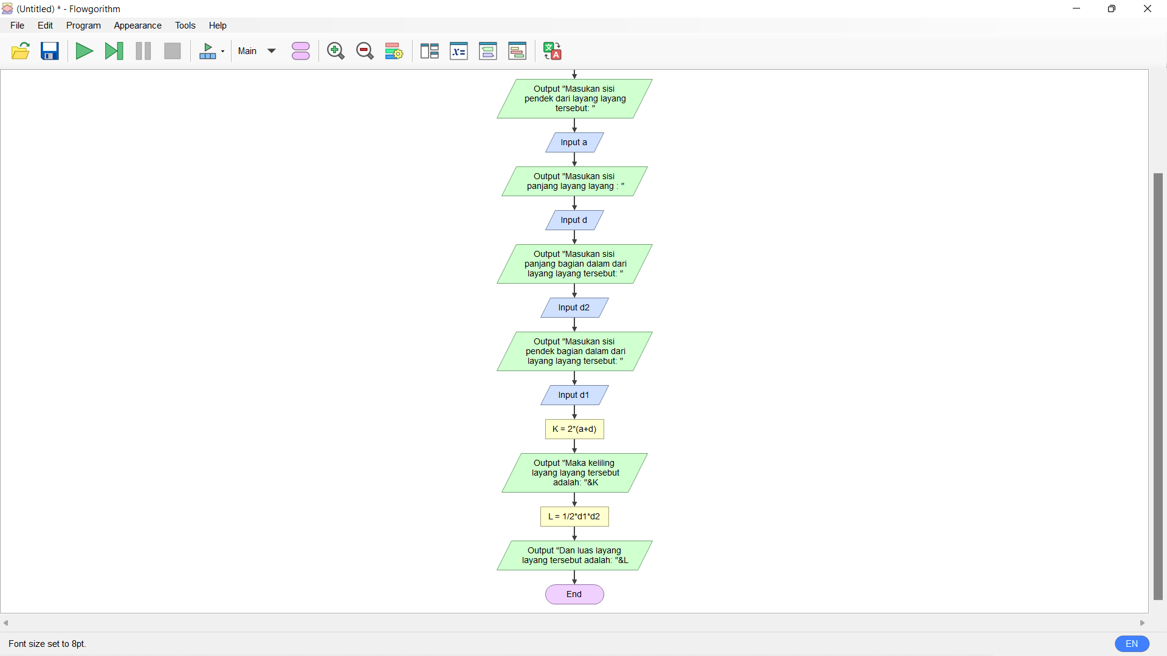Select the 'Dan luas layang' output shape
This screenshot has width=1167, height=656.
[574, 556]
